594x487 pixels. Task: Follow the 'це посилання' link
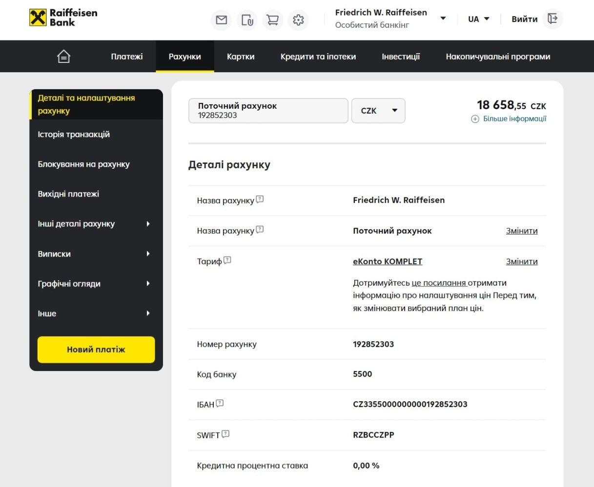tap(439, 283)
